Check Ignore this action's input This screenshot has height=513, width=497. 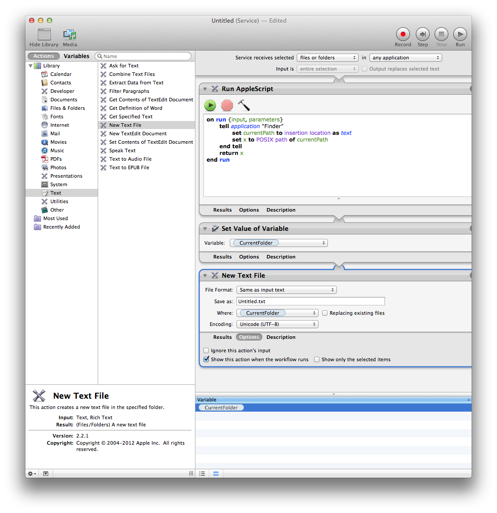pyautogui.click(x=206, y=350)
